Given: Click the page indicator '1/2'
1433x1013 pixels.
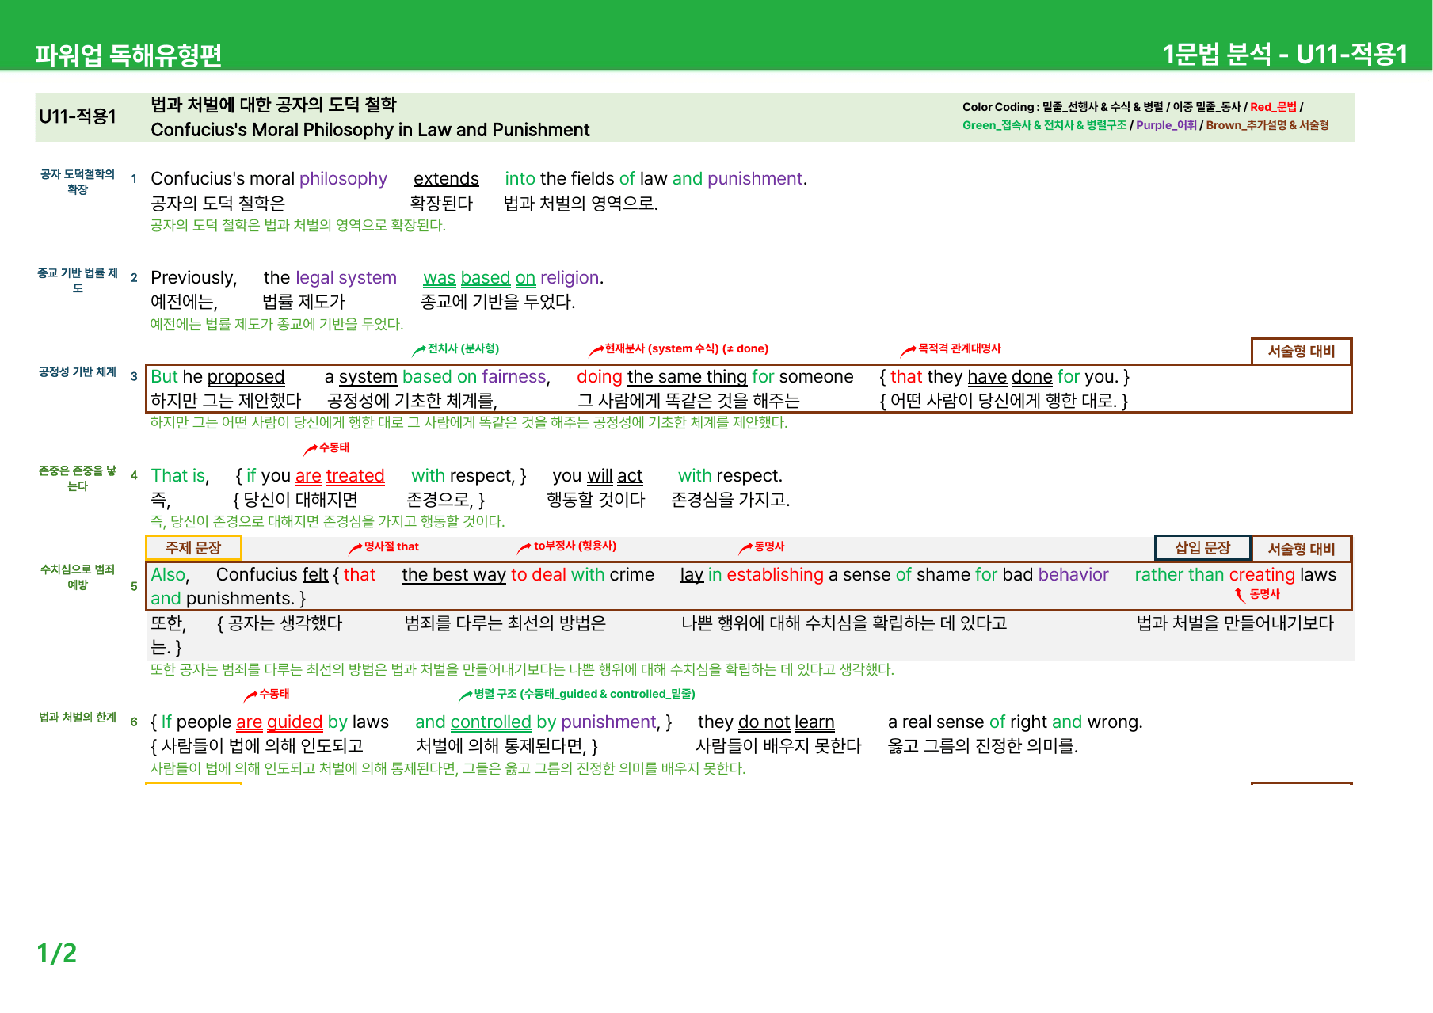Looking at the screenshot, I should tap(57, 954).
